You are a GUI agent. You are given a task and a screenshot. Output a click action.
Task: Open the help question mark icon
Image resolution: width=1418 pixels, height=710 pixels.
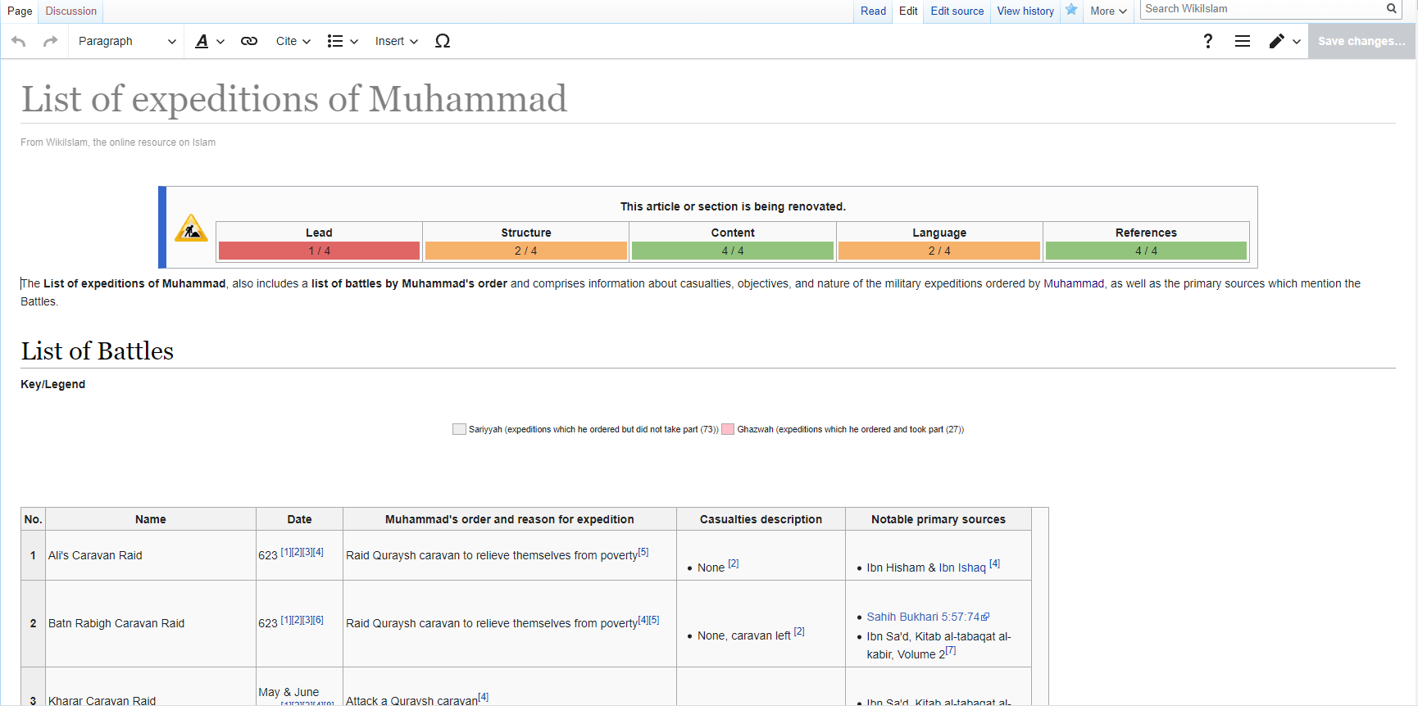pos(1207,41)
